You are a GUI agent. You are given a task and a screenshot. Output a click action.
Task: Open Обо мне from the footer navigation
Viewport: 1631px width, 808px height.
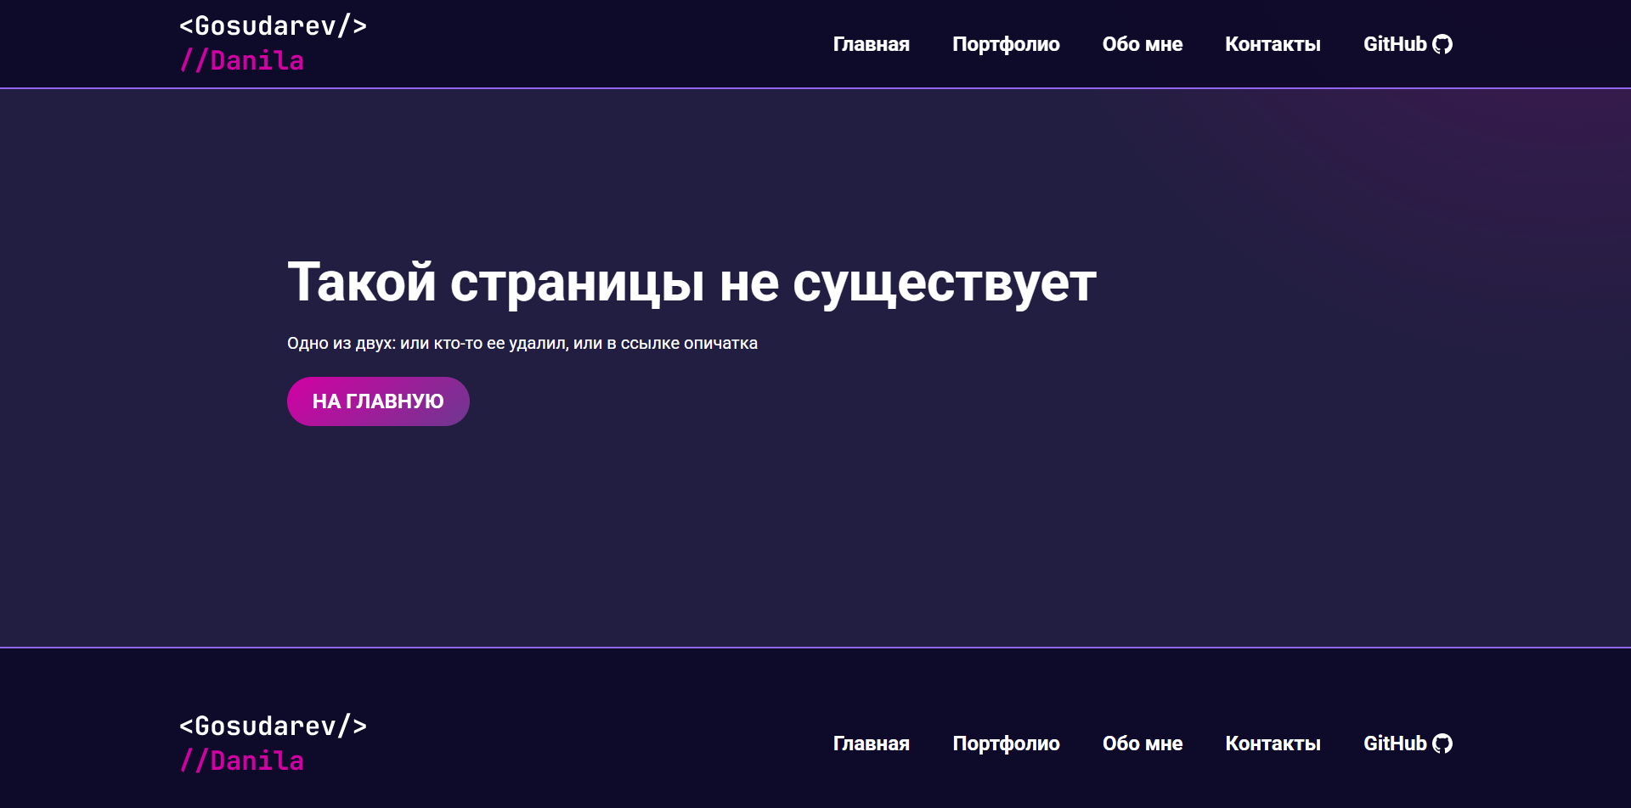coord(1143,743)
